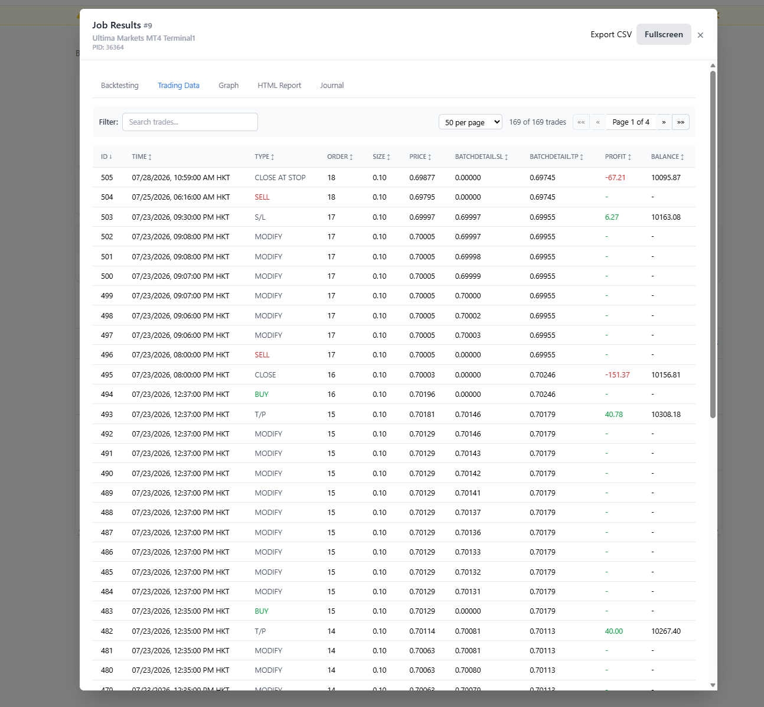Image resolution: width=764 pixels, height=707 pixels.
Task: Switch to the Journal tab
Action: pyautogui.click(x=332, y=86)
